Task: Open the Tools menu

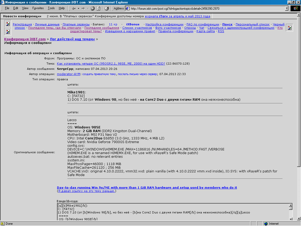Action: (x=51, y=8)
